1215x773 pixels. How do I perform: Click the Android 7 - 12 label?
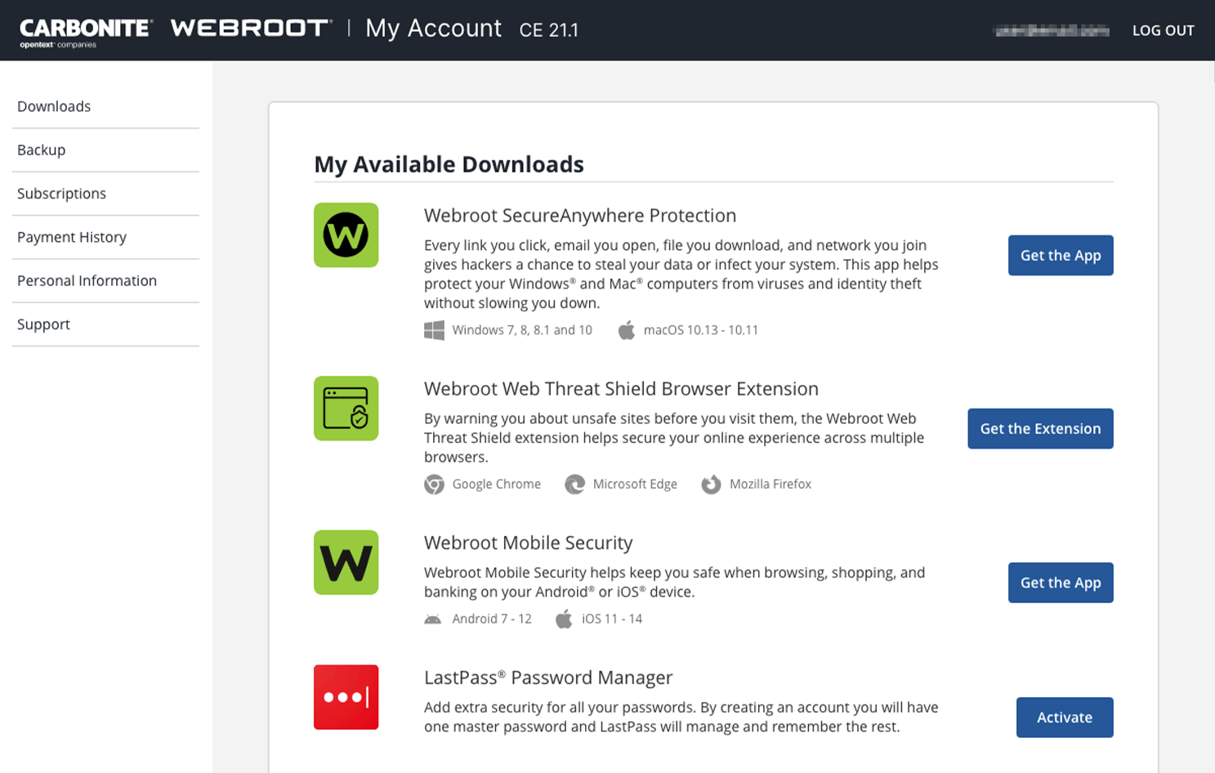coord(492,619)
